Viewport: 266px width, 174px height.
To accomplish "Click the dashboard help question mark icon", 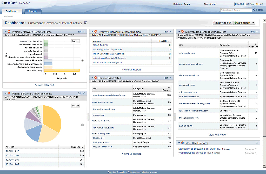I will click(x=86, y=23).
